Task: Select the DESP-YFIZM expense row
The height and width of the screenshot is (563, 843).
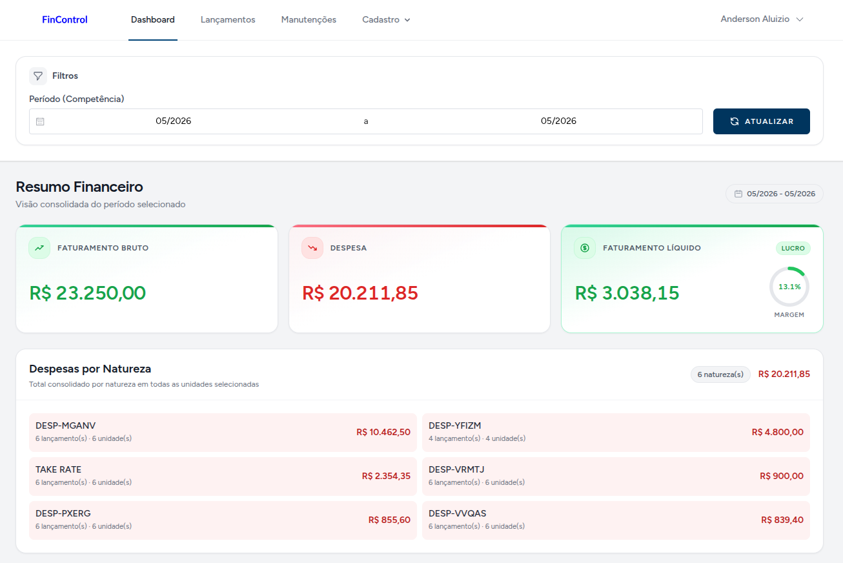Action: click(x=616, y=432)
